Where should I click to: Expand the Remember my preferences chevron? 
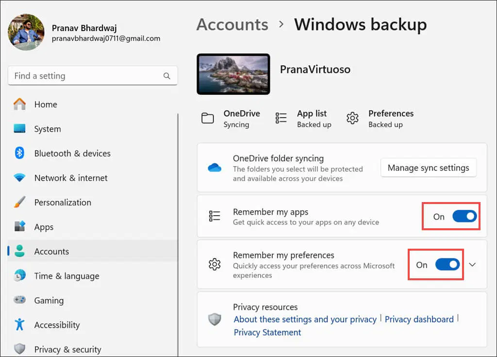pos(472,265)
